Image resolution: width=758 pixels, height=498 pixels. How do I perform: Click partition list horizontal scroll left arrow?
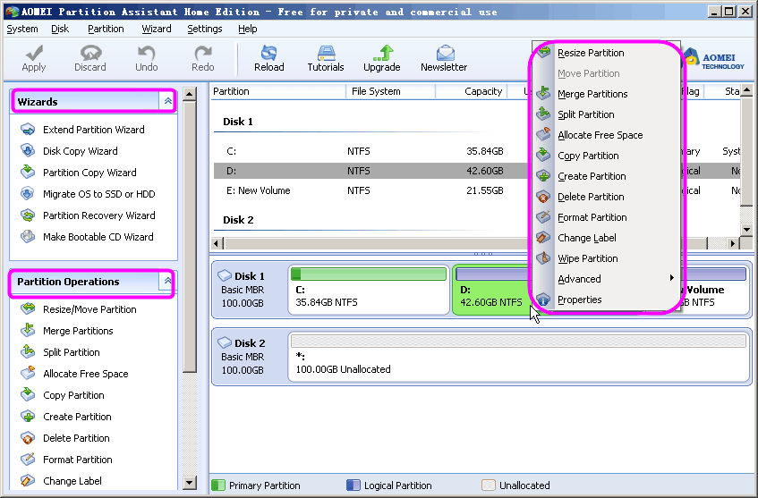click(x=216, y=243)
